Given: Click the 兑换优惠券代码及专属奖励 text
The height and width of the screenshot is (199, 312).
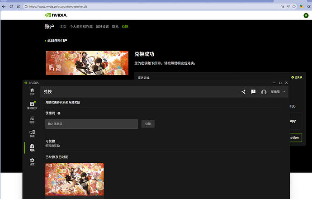Looking at the screenshot, I should (63, 103).
